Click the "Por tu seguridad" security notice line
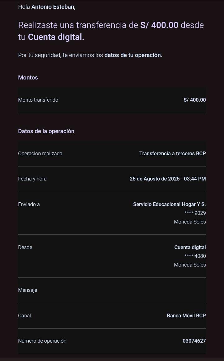 [90, 55]
